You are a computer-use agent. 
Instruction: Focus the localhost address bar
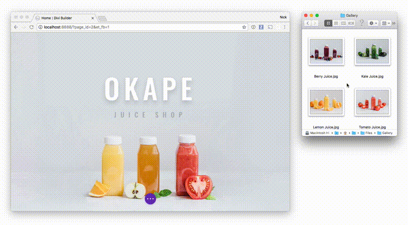[x=142, y=27]
